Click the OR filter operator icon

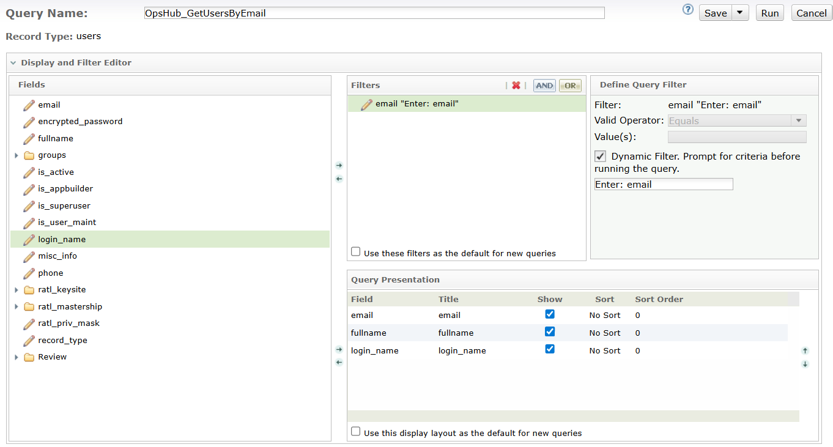pos(570,86)
